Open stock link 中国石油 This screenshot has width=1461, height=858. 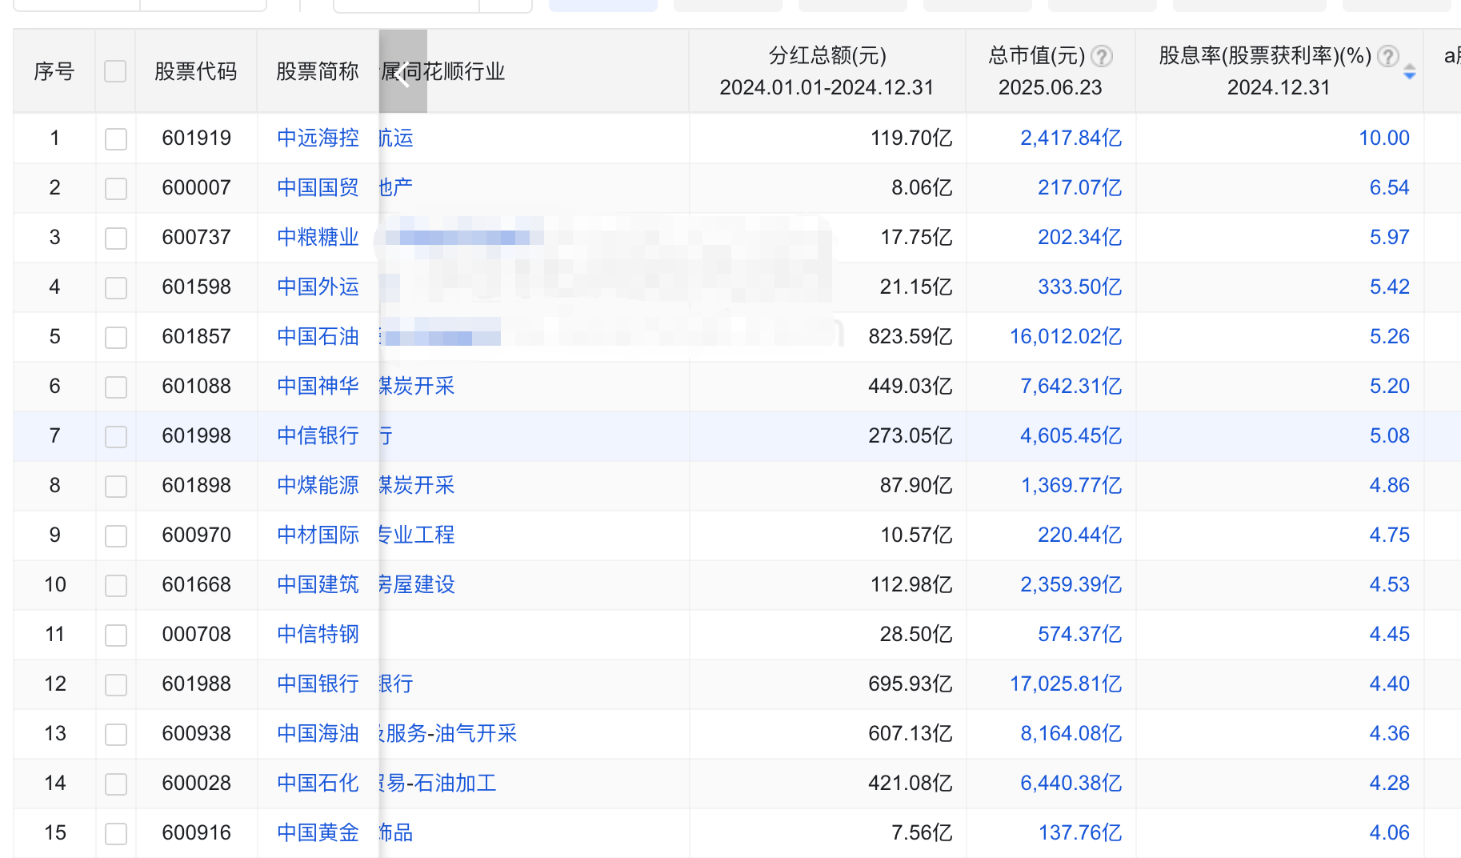(318, 336)
